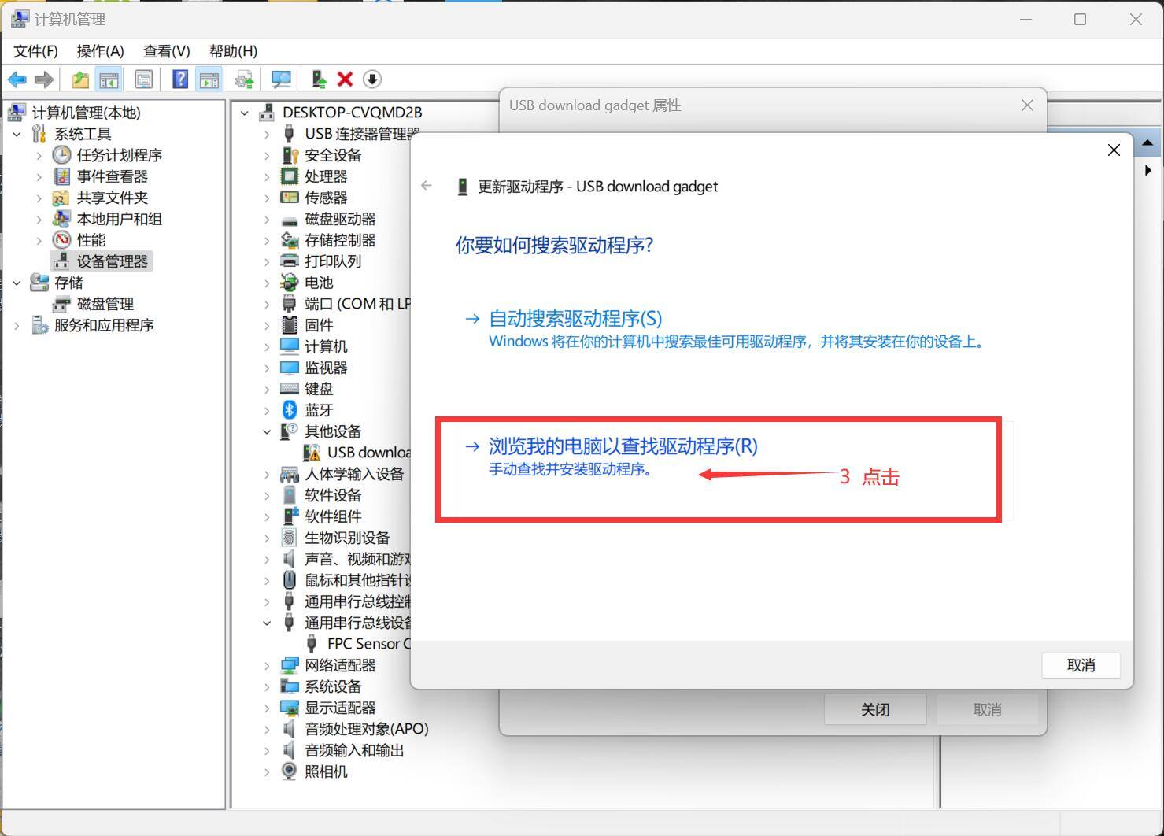Click the black down arrow Disable device icon
Viewport: 1164px width, 836px height.
click(372, 80)
